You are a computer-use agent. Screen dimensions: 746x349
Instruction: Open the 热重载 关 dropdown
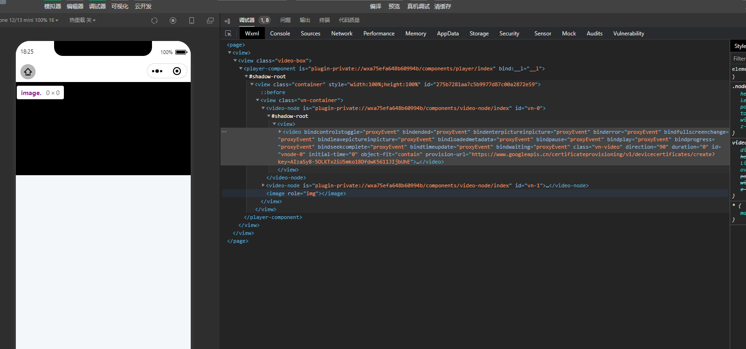tap(82, 20)
